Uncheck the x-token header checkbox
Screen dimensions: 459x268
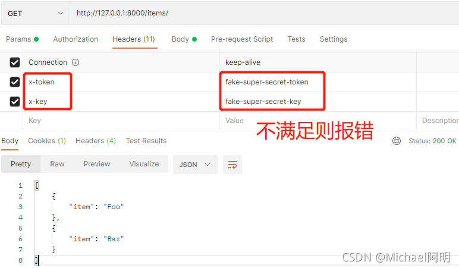15,82
